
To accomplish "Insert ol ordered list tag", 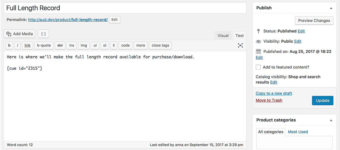I will pos(105,45).
